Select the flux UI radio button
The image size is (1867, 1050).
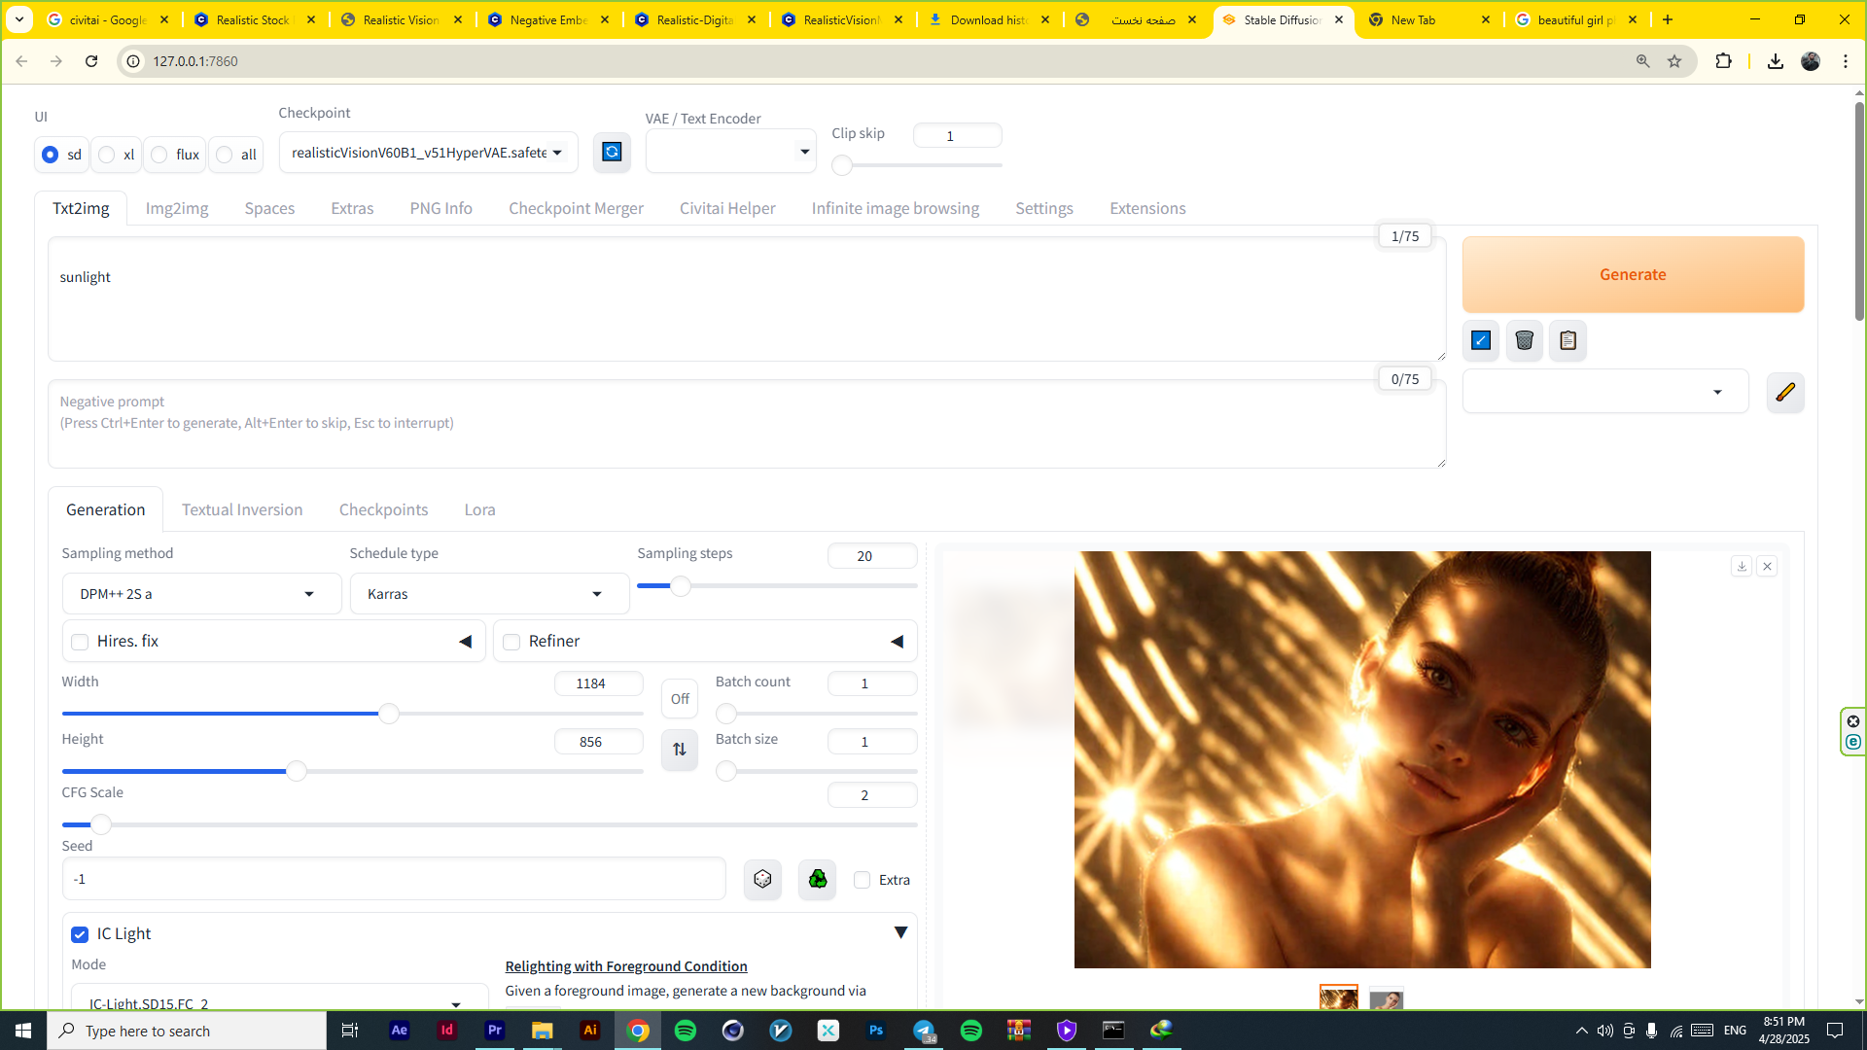coord(160,155)
